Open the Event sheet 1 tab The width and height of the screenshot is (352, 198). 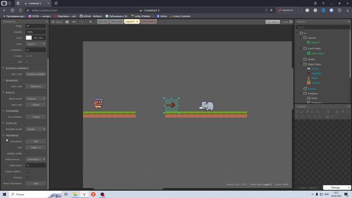[x=148, y=21]
